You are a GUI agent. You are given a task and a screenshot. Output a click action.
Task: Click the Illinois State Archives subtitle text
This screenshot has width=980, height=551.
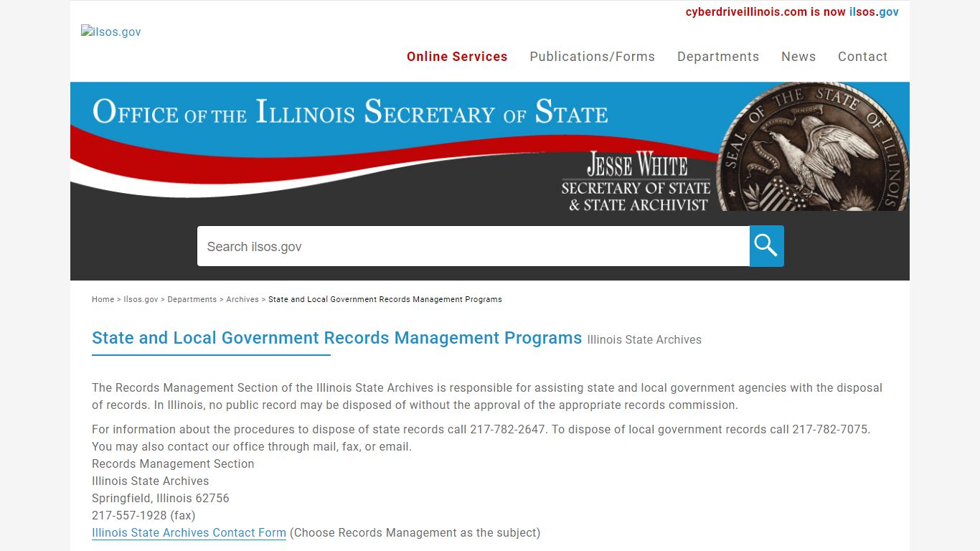point(644,340)
